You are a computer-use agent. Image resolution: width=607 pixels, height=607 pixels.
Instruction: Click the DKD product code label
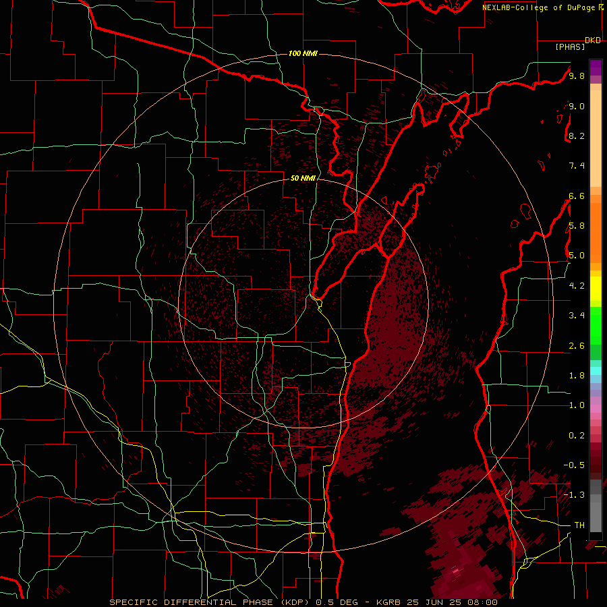(593, 40)
